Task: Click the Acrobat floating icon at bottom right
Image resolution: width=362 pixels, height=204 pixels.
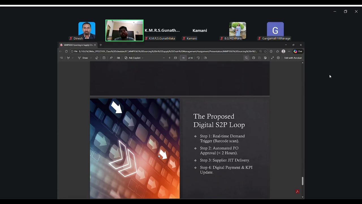Action: [x=297, y=192]
